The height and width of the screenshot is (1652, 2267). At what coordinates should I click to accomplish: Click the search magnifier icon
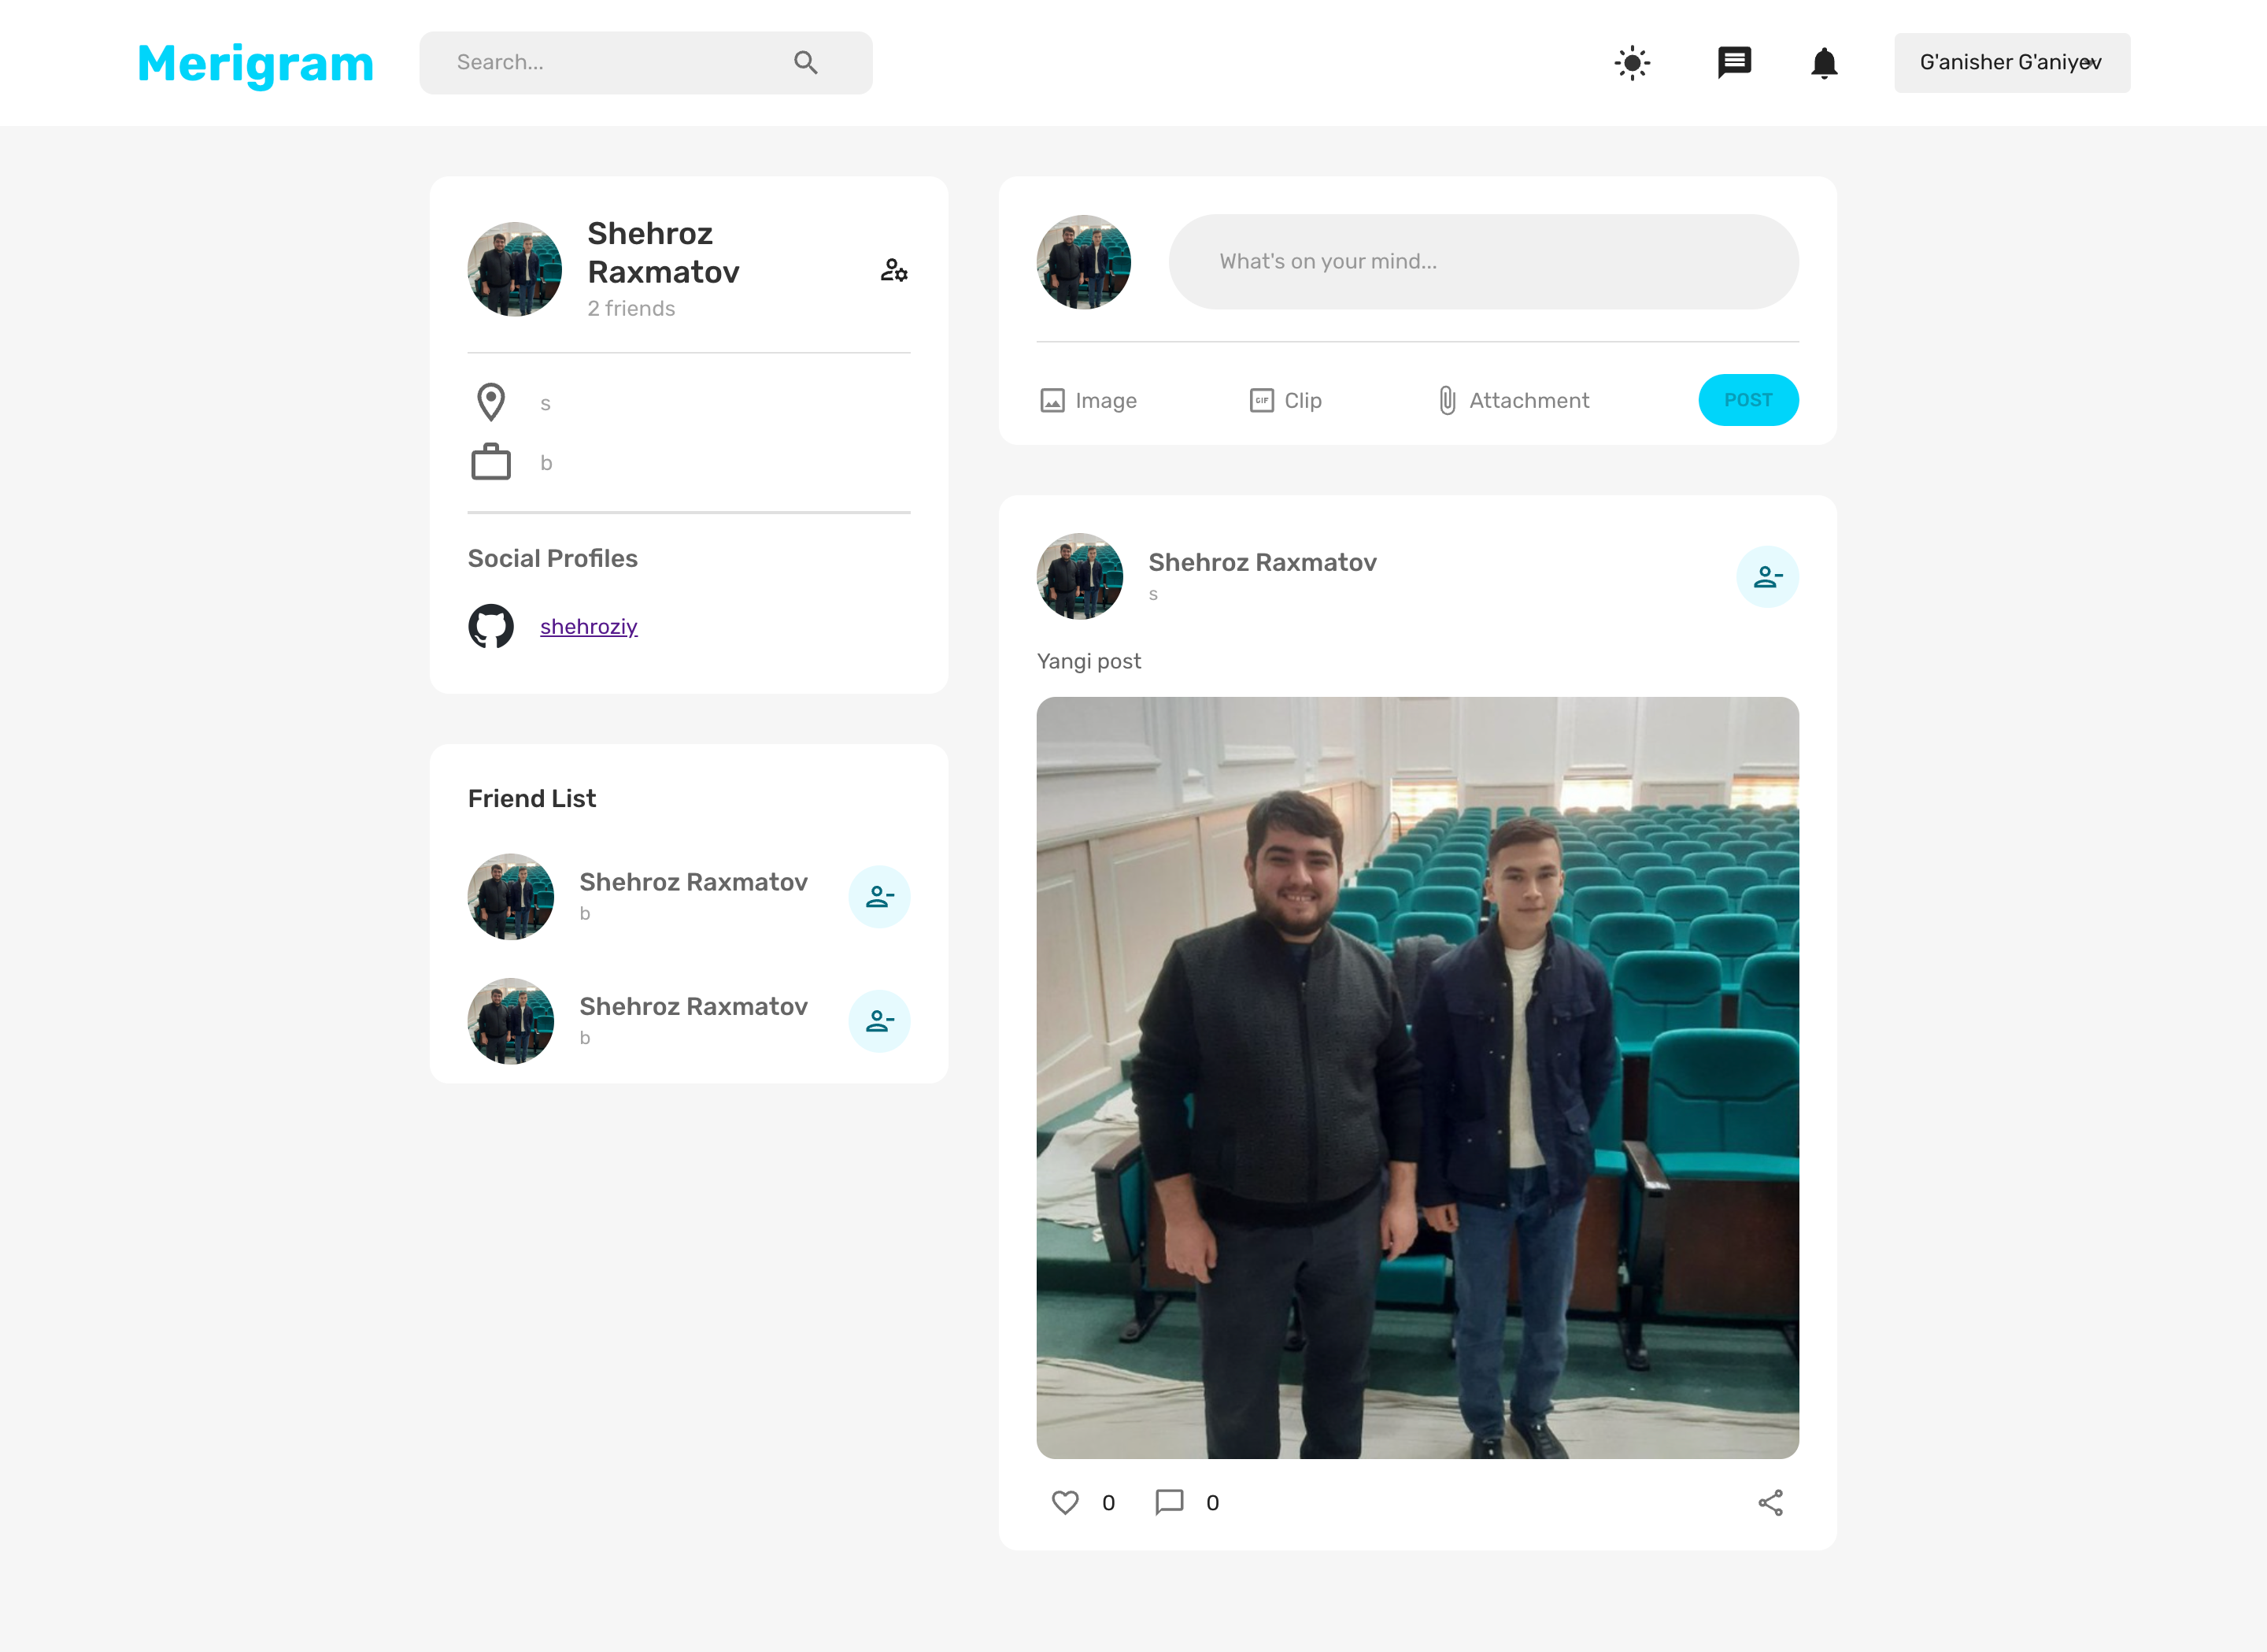[x=805, y=63]
